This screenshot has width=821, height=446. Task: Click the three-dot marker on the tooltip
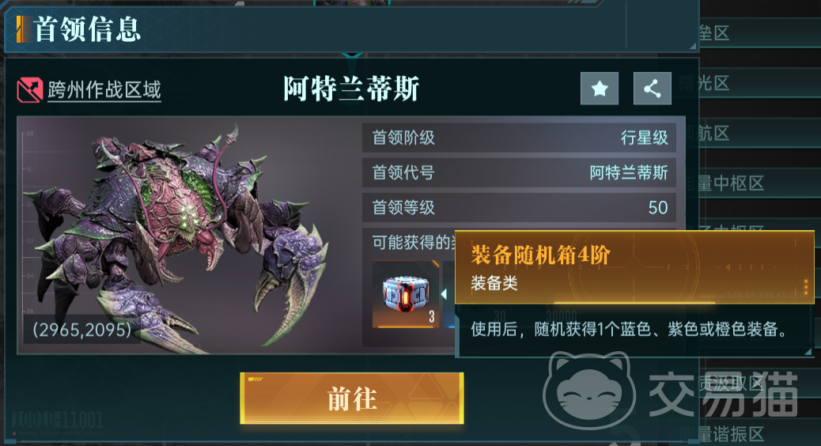tap(806, 286)
